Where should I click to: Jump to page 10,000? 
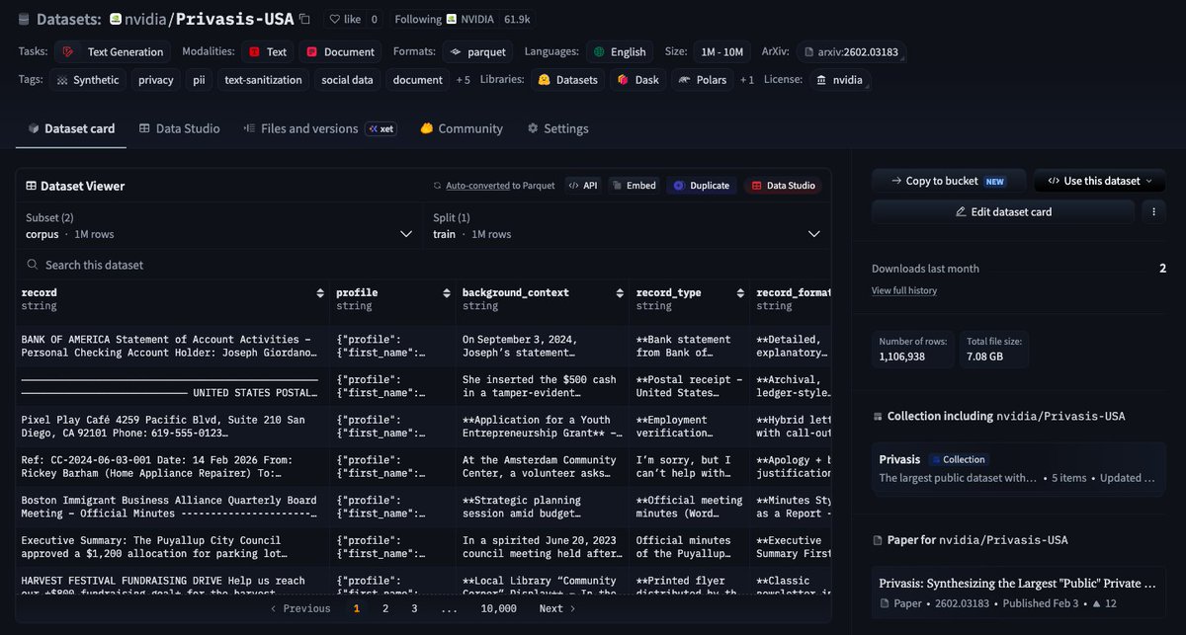[499, 608]
